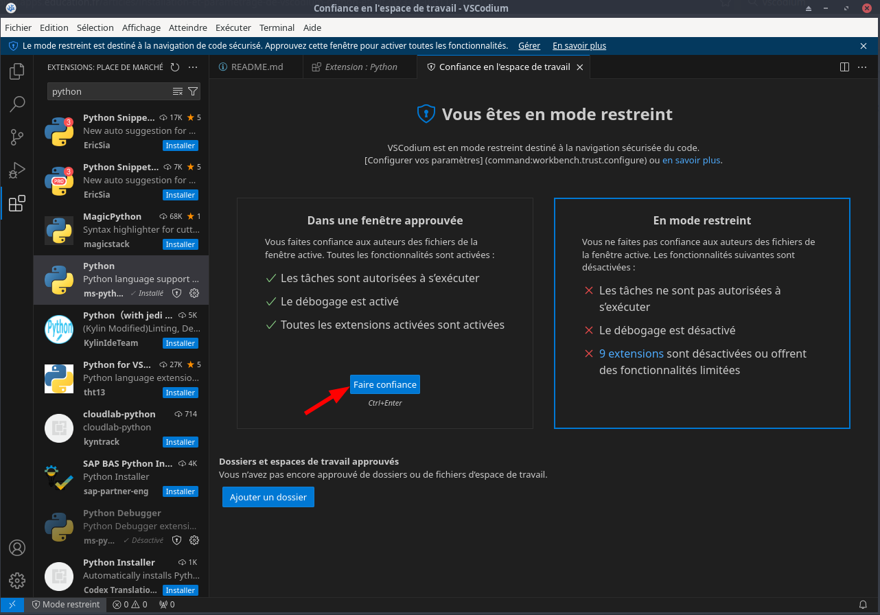This screenshot has height=615, width=880.
Task: Open the editor more actions menu
Action: coord(862,67)
